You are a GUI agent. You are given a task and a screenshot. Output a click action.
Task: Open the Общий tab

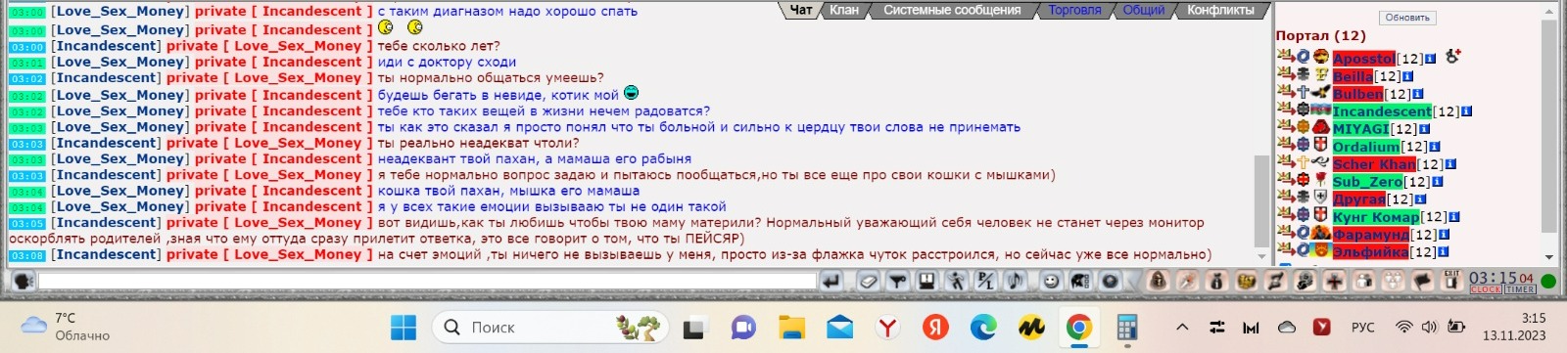click(x=1144, y=10)
